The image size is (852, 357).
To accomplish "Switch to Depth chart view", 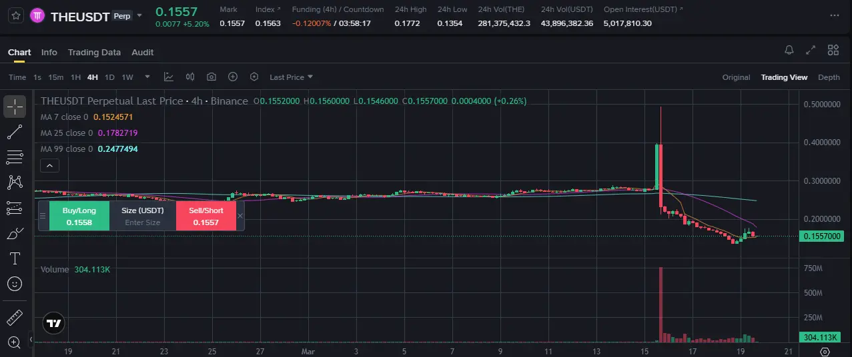I will click(829, 77).
